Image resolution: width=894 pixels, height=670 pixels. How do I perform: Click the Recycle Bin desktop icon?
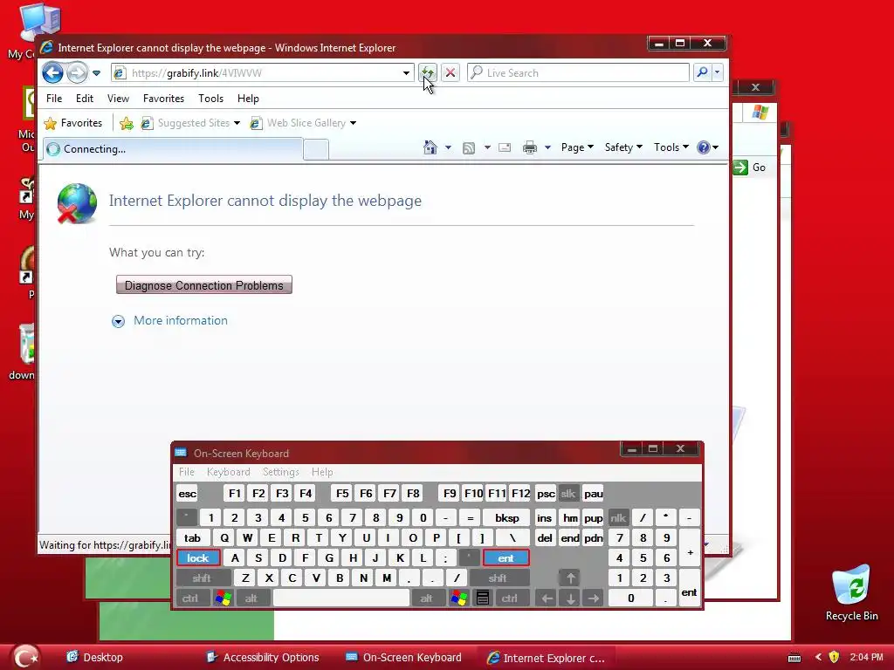pyautogui.click(x=852, y=592)
